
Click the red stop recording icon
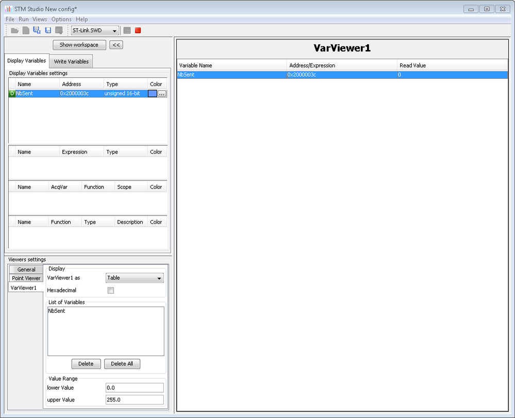[138, 30]
